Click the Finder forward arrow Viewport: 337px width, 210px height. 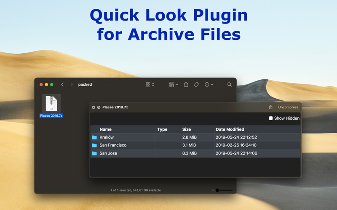pos(72,84)
